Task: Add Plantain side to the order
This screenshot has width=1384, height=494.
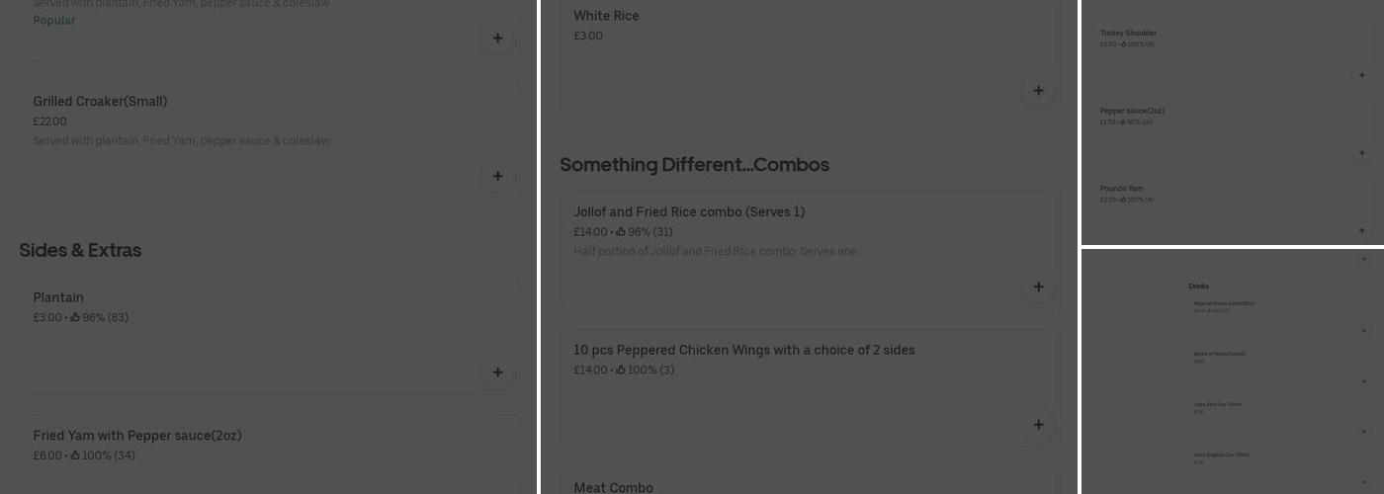Action: click(497, 372)
